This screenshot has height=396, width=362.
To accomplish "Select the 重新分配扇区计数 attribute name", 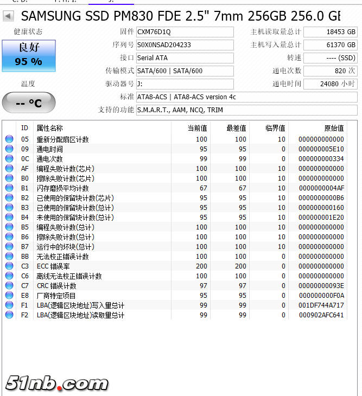I will (x=62, y=139).
